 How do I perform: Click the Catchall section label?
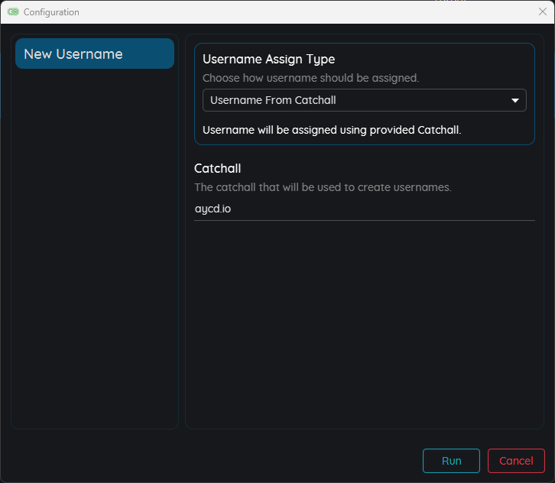pos(218,168)
